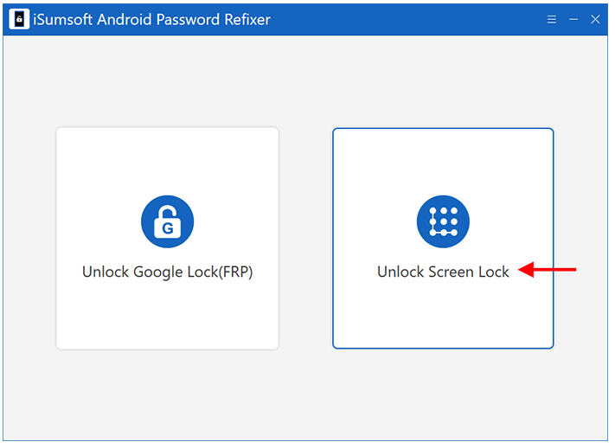615x448 pixels.
Task: Click empty space above the Google padlock icon
Action: pos(168,161)
